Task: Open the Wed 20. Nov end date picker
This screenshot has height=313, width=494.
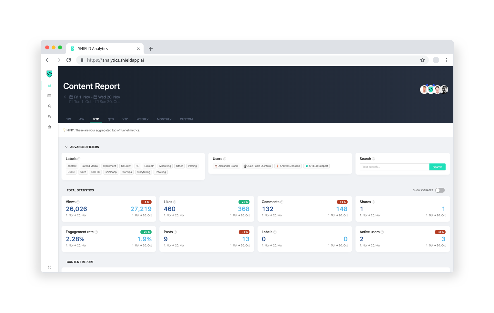Action: click(107, 97)
